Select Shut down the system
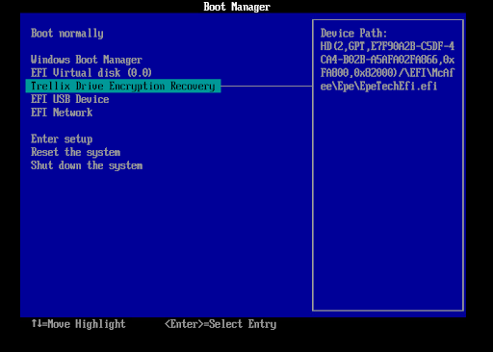Screen dimensions: 493x352 click(87, 165)
